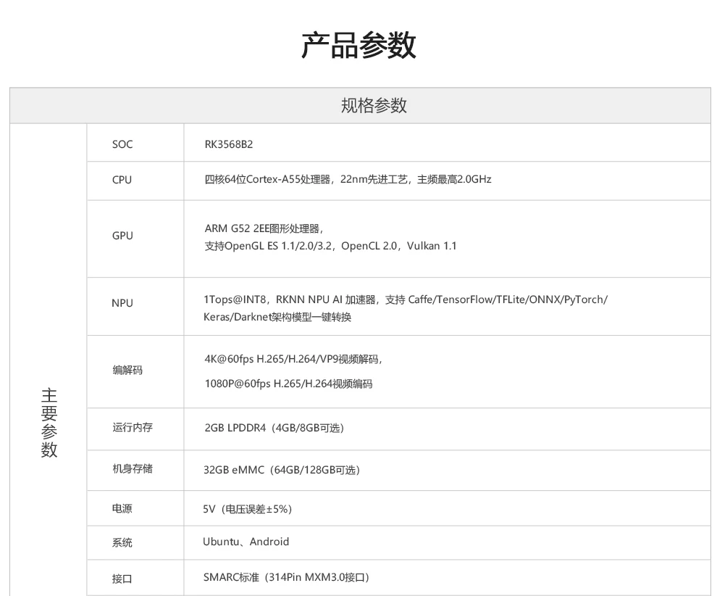
Task: Click the vertical 主要参数 section label
Action: click(49, 423)
